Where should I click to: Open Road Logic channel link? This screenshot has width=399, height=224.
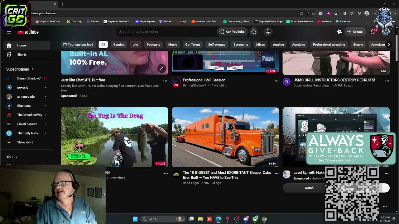pos(191,183)
